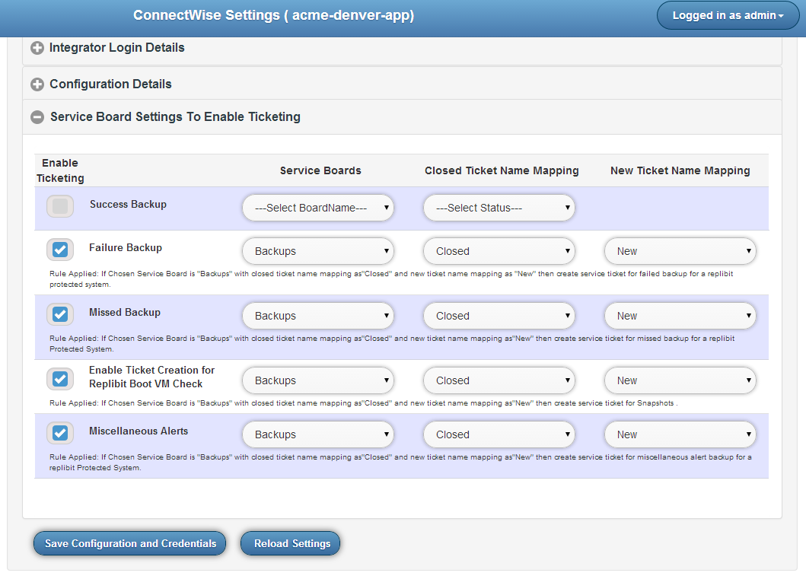This screenshot has height=576, width=806.
Task: Toggle Replibit Boot VM Check checkbox
Action: pos(60,379)
